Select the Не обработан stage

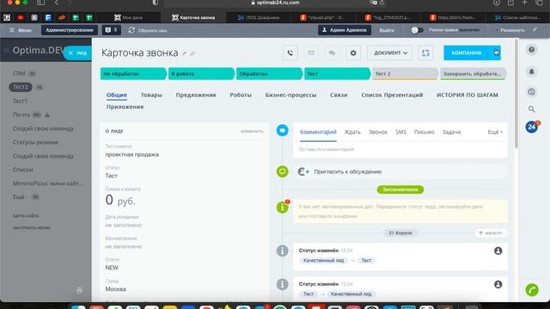[133, 74]
